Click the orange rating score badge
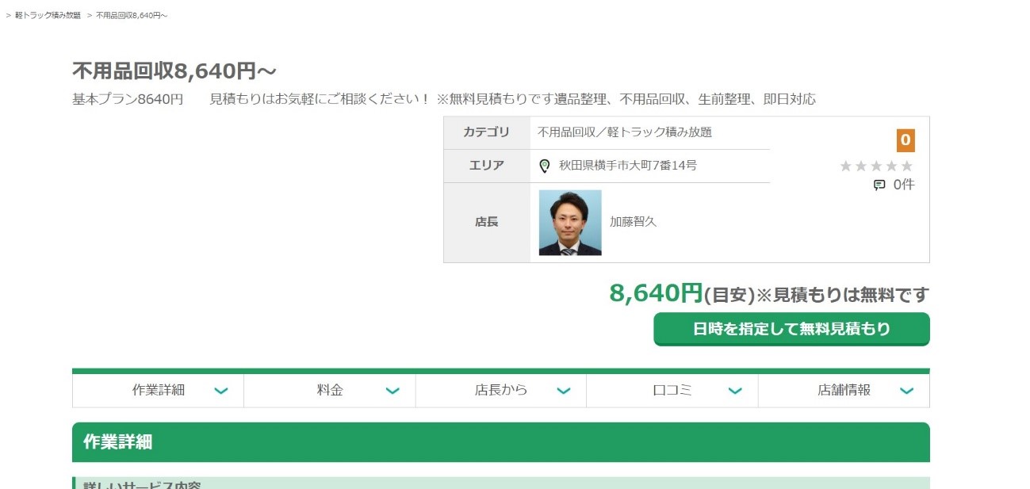1030x489 pixels. [x=906, y=141]
